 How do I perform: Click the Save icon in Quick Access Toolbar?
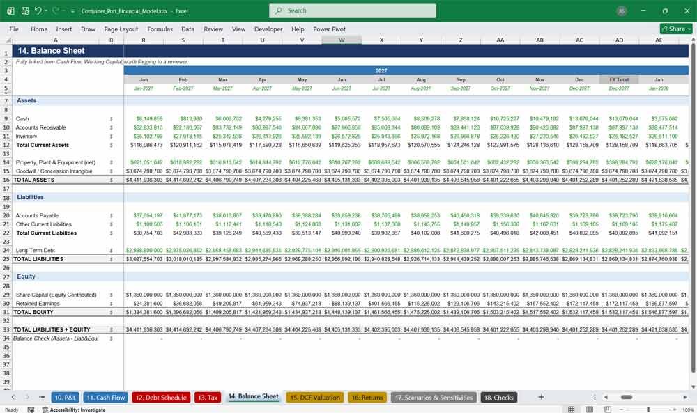25,10
